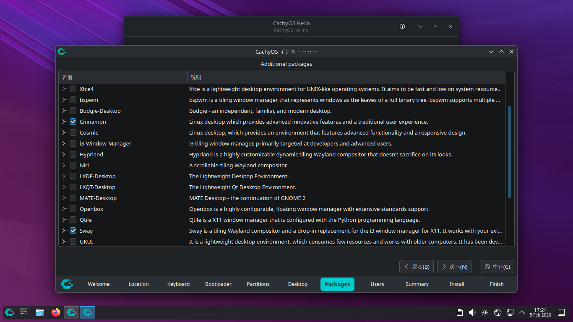Viewport: 573px width, 322px height.
Task: Expand the MATE-Desktop group
Action: [64, 198]
